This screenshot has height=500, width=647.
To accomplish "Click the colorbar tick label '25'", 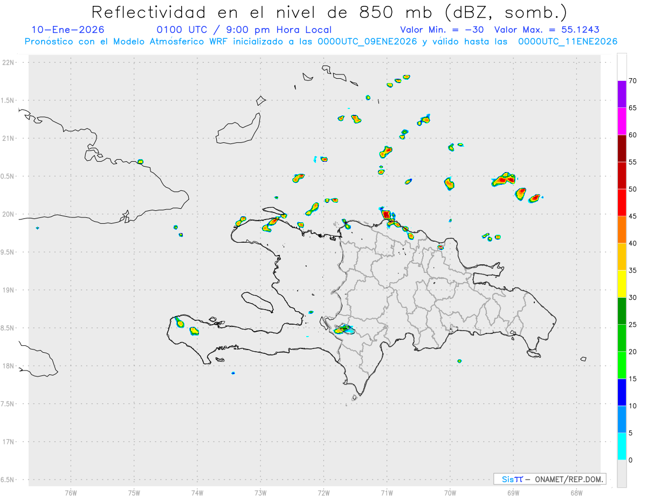I will pos(632,325).
